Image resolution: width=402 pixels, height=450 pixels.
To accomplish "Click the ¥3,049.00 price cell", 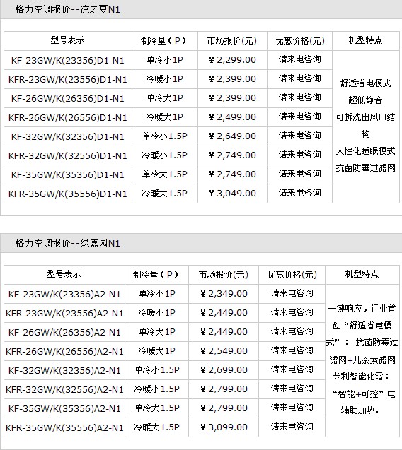I will [232, 194].
